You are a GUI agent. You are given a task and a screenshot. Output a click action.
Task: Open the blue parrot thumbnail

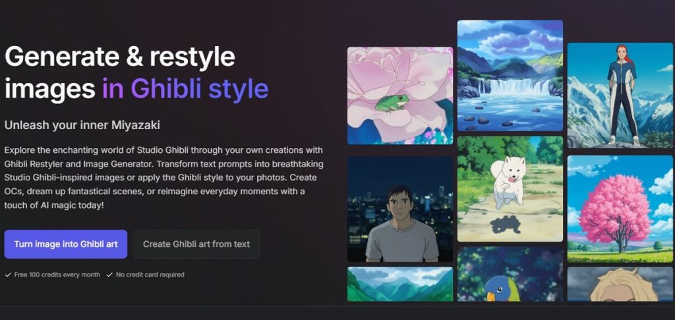coord(510,274)
